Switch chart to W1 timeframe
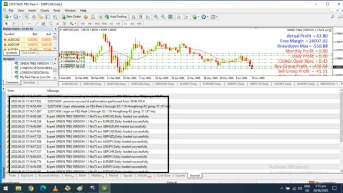This screenshot has height=193, width=343. point(132,24)
